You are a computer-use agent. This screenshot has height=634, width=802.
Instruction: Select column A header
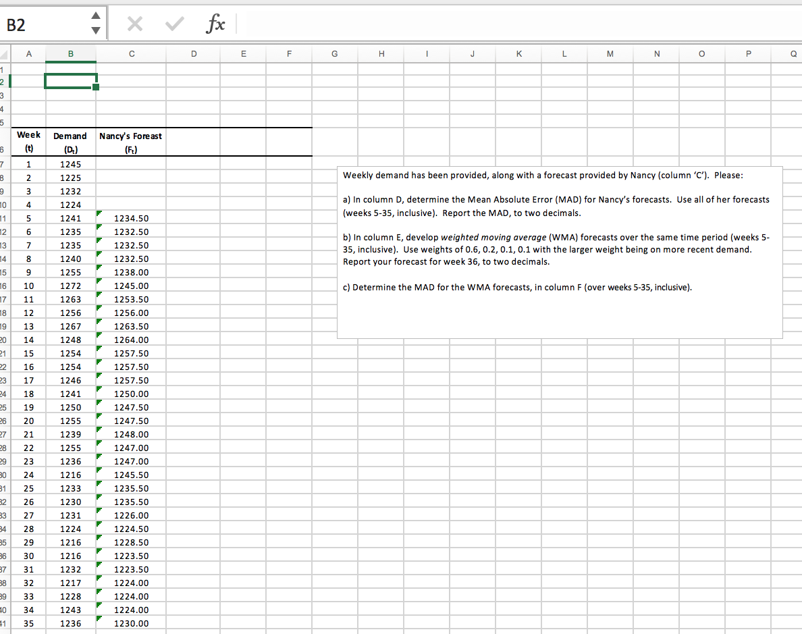(28, 54)
